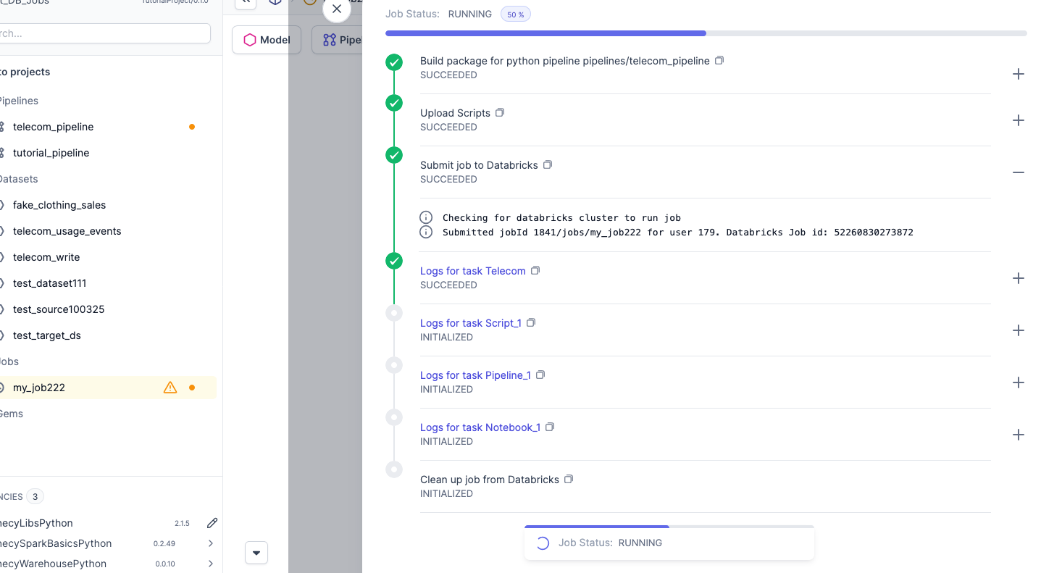The image size is (1041, 573).
Task: Click the copy icon beside 'Clean up job from Databricks'
Action: pyautogui.click(x=569, y=479)
